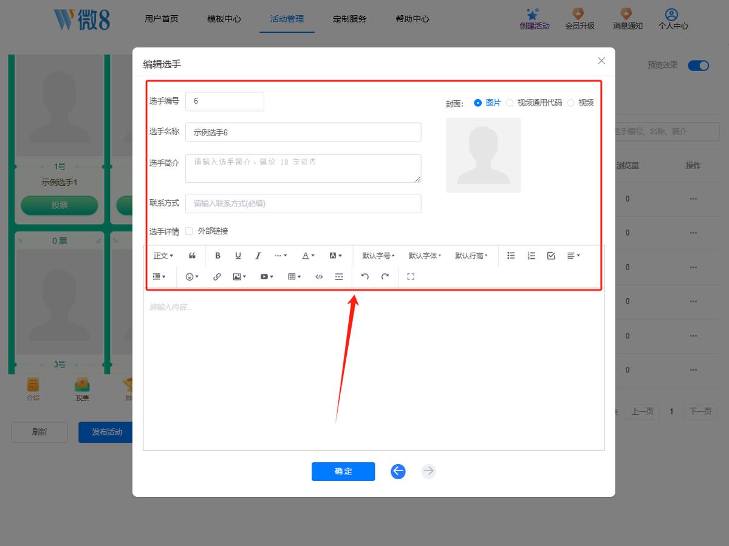Insert a hyperlink in the editor

[217, 276]
